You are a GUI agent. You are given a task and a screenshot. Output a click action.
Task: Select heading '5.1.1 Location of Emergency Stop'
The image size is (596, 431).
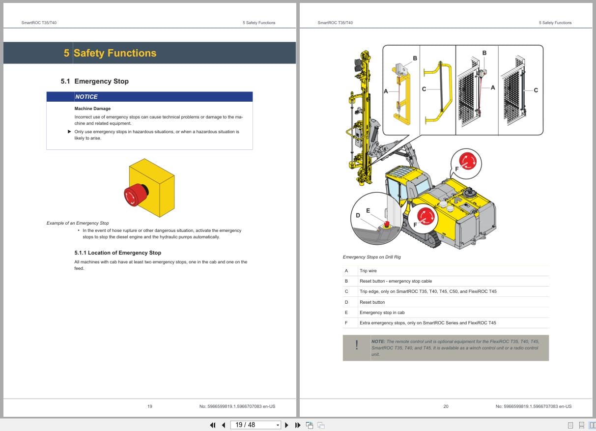(x=118, y=253)
